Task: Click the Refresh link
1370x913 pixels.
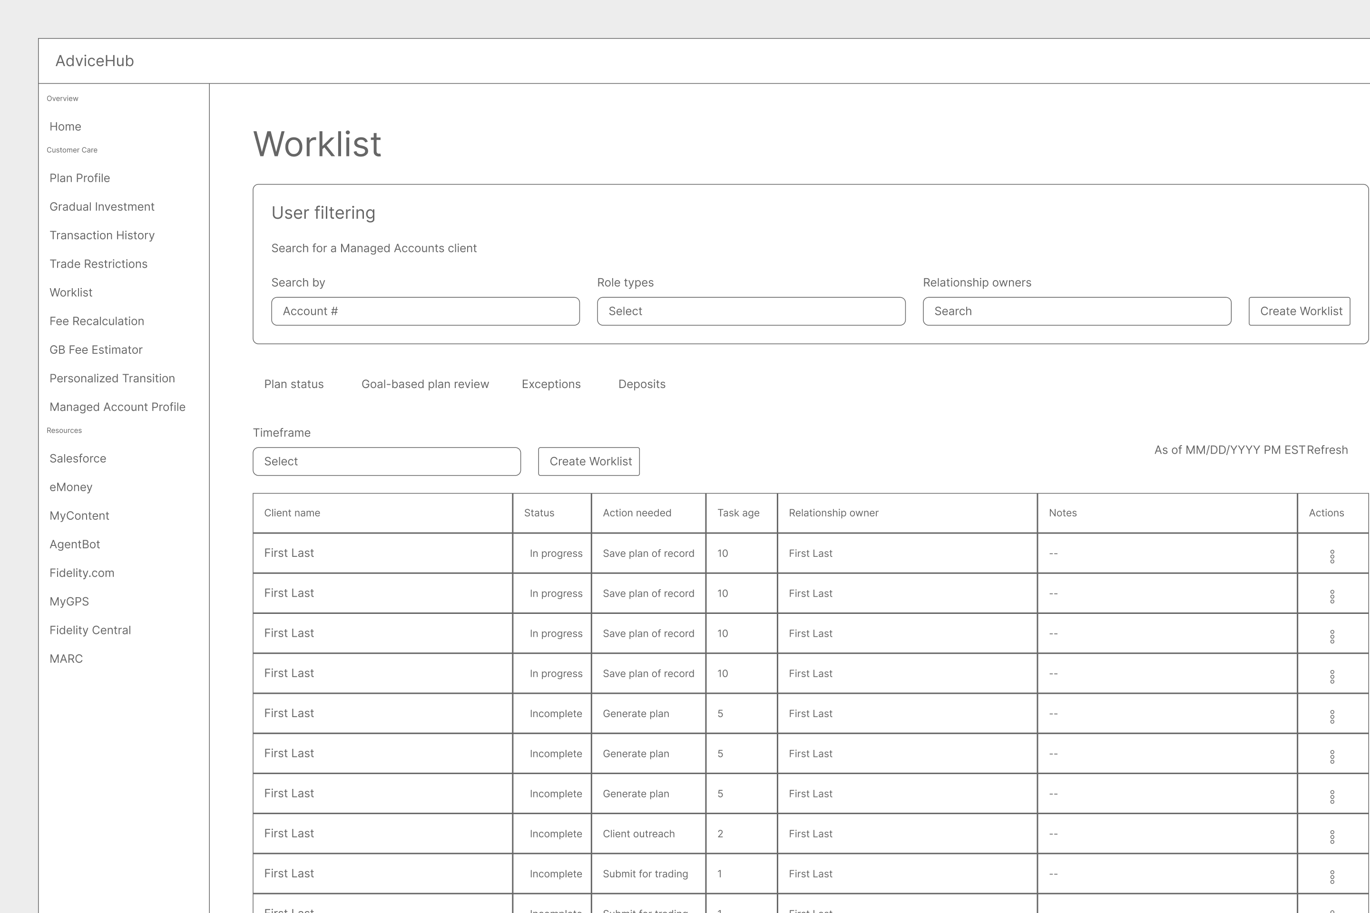Action: (1326, 449)
